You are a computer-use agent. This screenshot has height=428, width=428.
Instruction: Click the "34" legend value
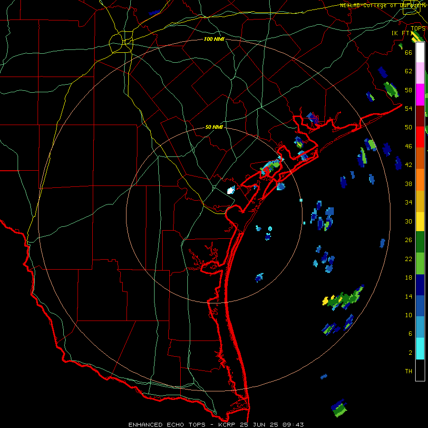[x=409, y=203]
